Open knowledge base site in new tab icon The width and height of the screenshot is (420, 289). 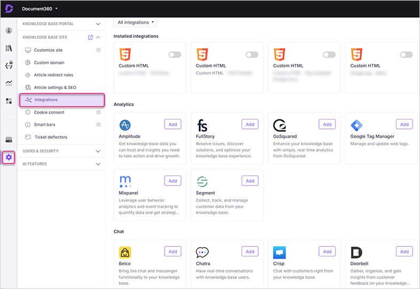click(90, 37)
